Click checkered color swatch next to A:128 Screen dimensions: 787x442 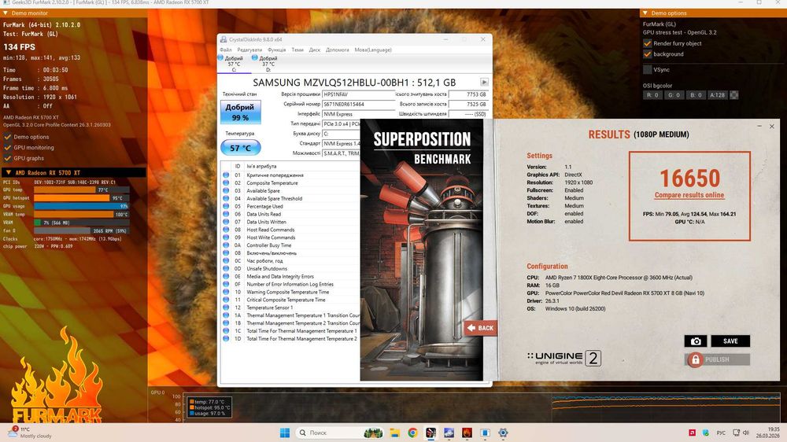[734, 95]
